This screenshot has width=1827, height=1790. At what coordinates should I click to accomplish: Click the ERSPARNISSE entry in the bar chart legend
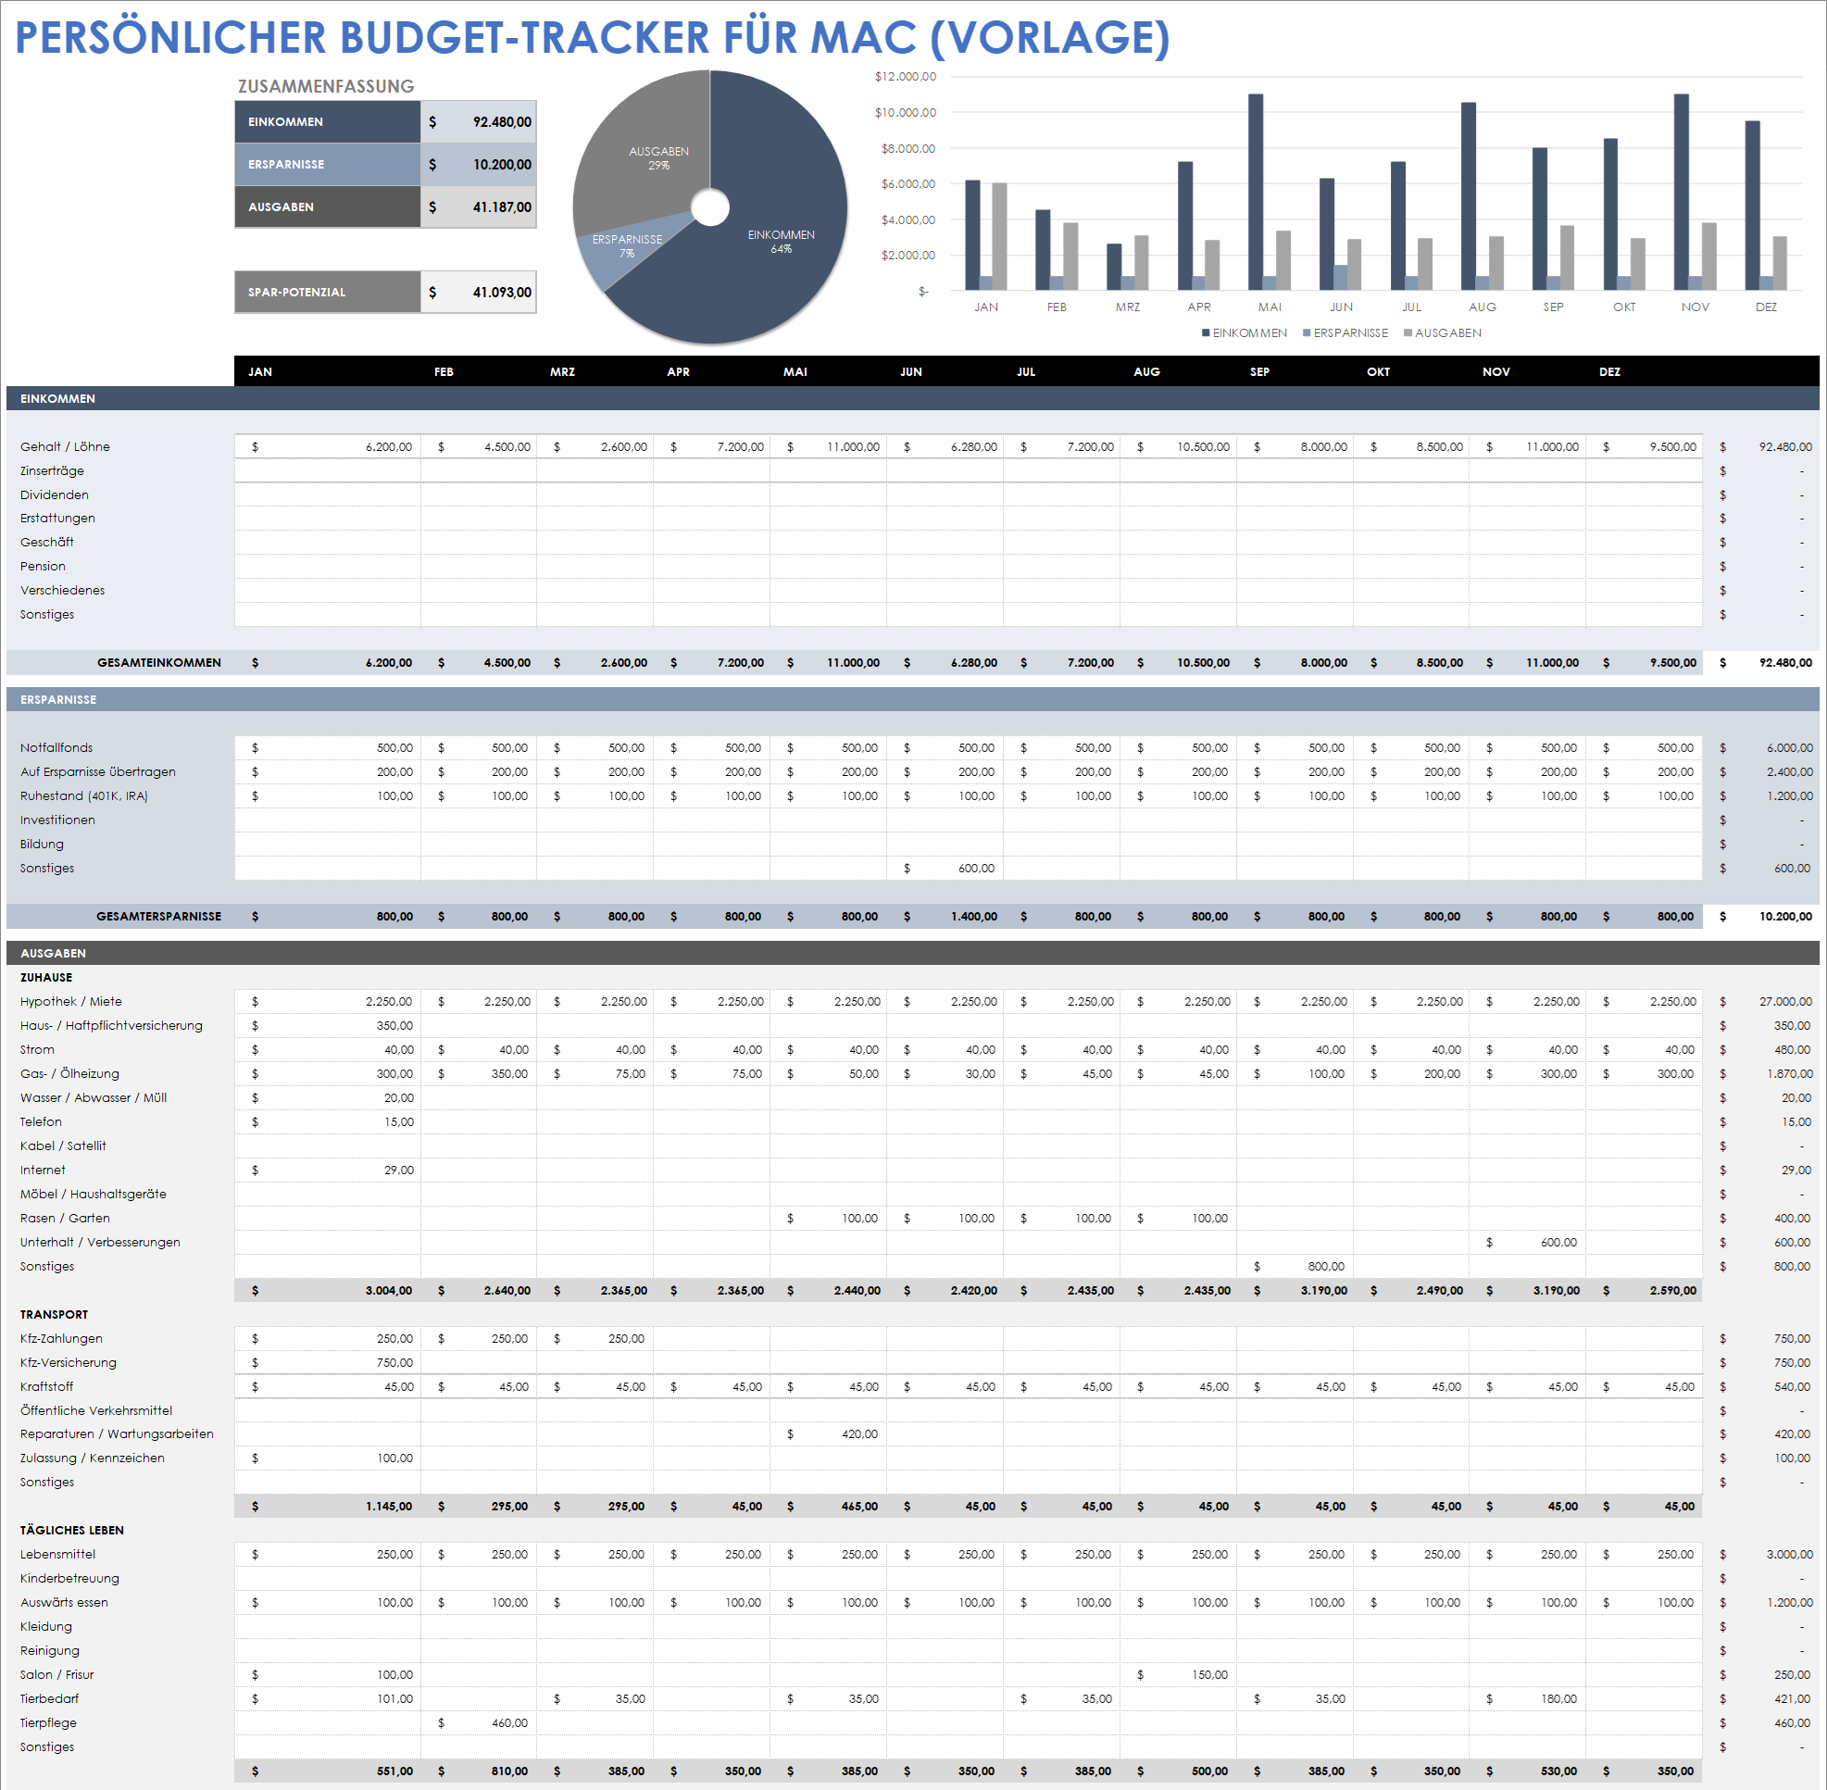pyautogui.click(x=1345, y=332)
